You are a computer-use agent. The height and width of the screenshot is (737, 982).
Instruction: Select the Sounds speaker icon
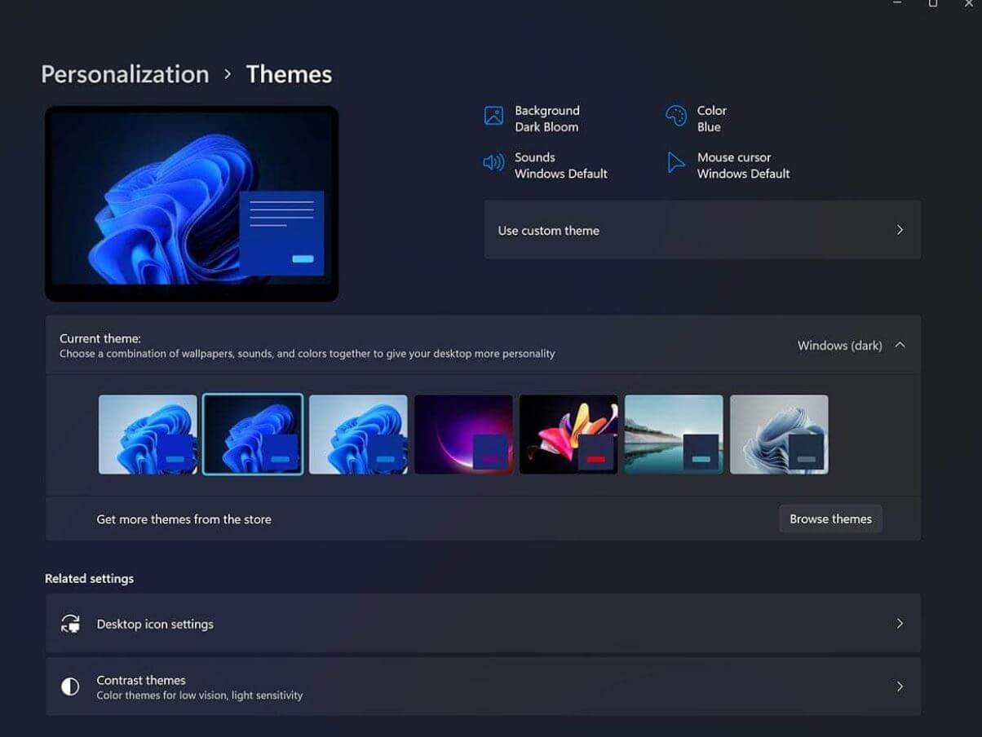click(x=493, y=163)
